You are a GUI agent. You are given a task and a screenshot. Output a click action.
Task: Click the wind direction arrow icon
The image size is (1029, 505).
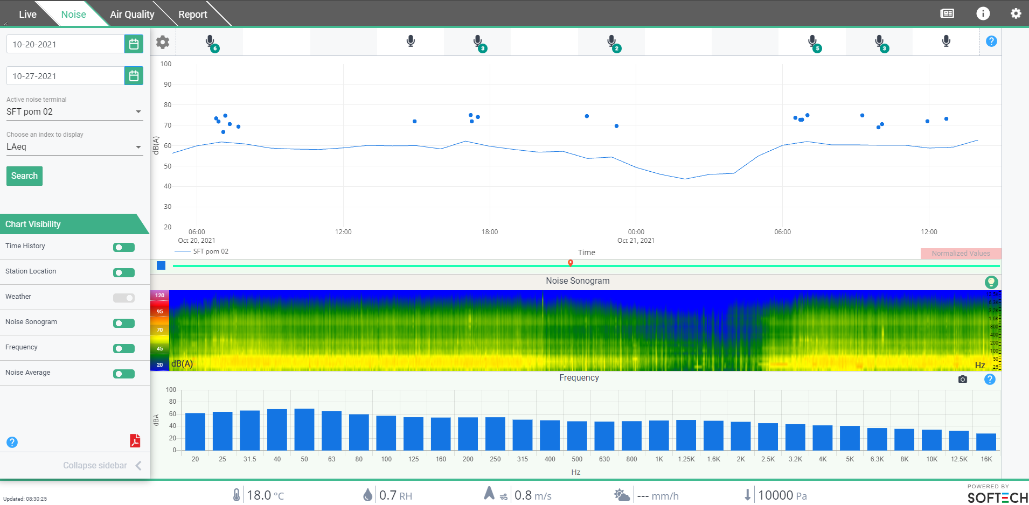pos(489,493)
